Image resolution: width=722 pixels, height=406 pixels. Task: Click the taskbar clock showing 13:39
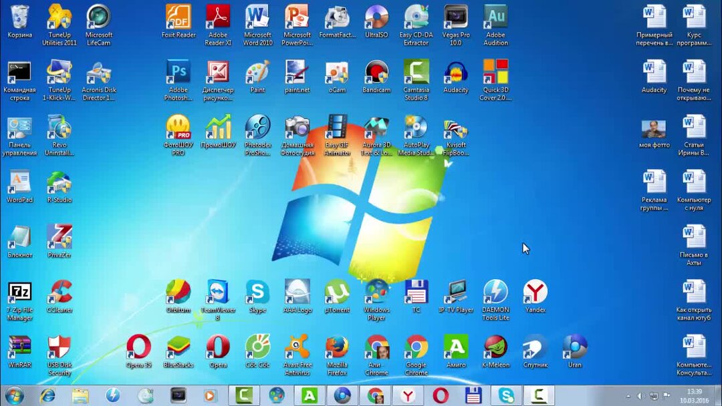(694, 396)
